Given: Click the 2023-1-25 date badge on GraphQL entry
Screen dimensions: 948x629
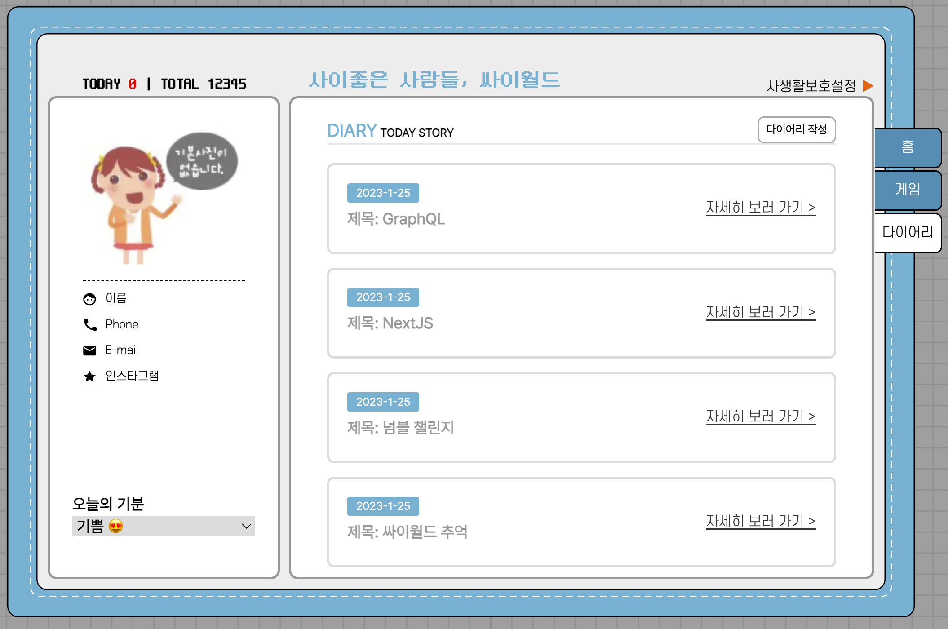Looking at the screenshot, I should point(383,192).
